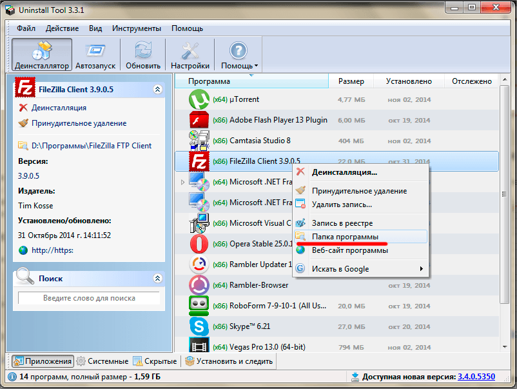Focus the search word input field

[89, 298]
